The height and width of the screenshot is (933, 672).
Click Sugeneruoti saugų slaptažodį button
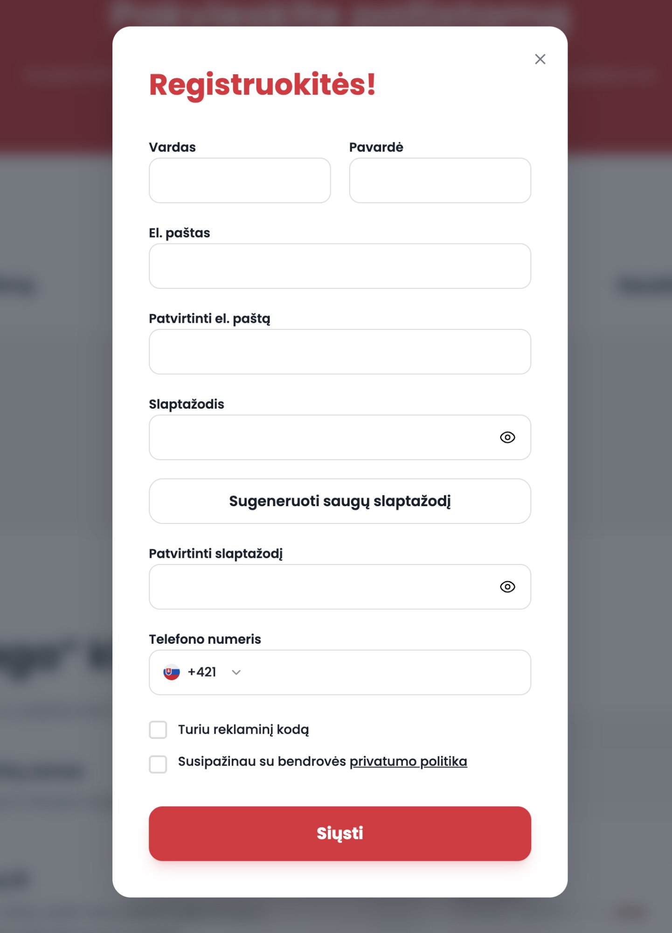point(340,501)
